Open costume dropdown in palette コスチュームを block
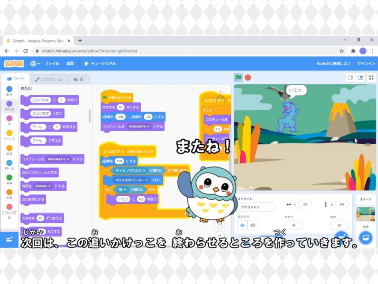 (x=58, y=159)
